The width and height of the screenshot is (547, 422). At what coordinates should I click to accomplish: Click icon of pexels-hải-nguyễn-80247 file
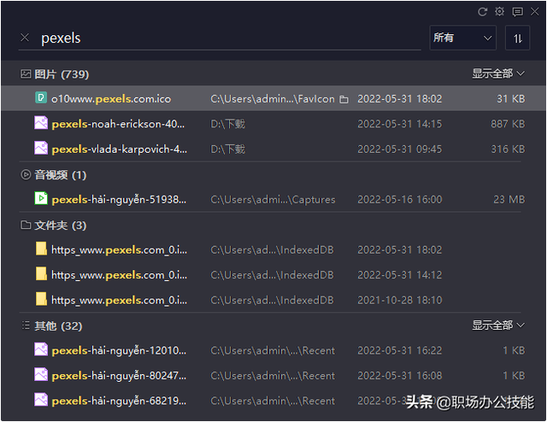coord(41,374)
